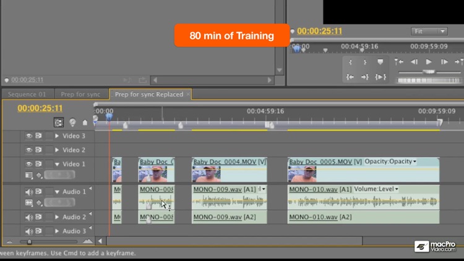This screenshot has height=261, width=464.
Task: Select Prep for sync Replaced tab
Action: point(149,94)
